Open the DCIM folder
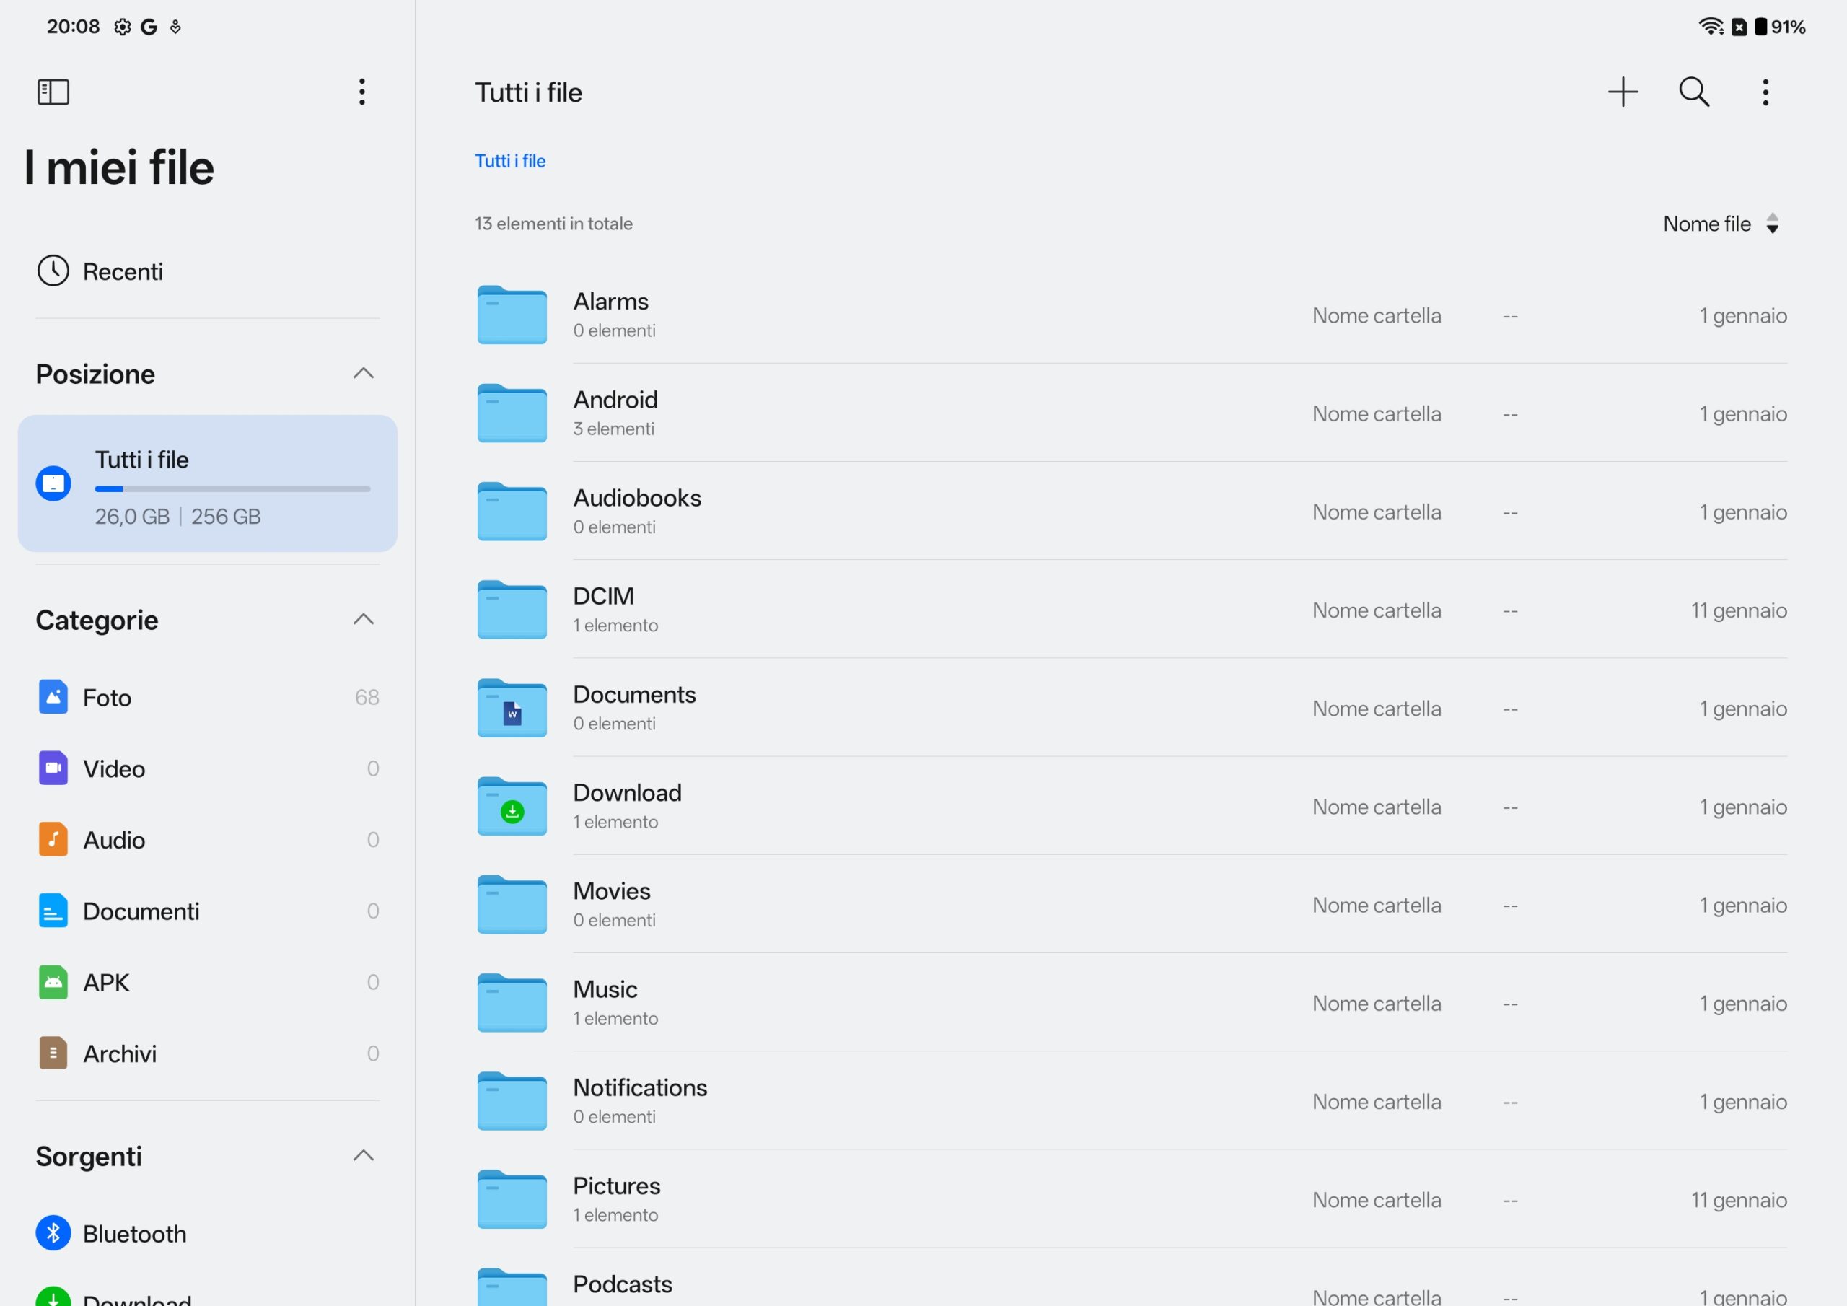 click(x=602, y=609)
